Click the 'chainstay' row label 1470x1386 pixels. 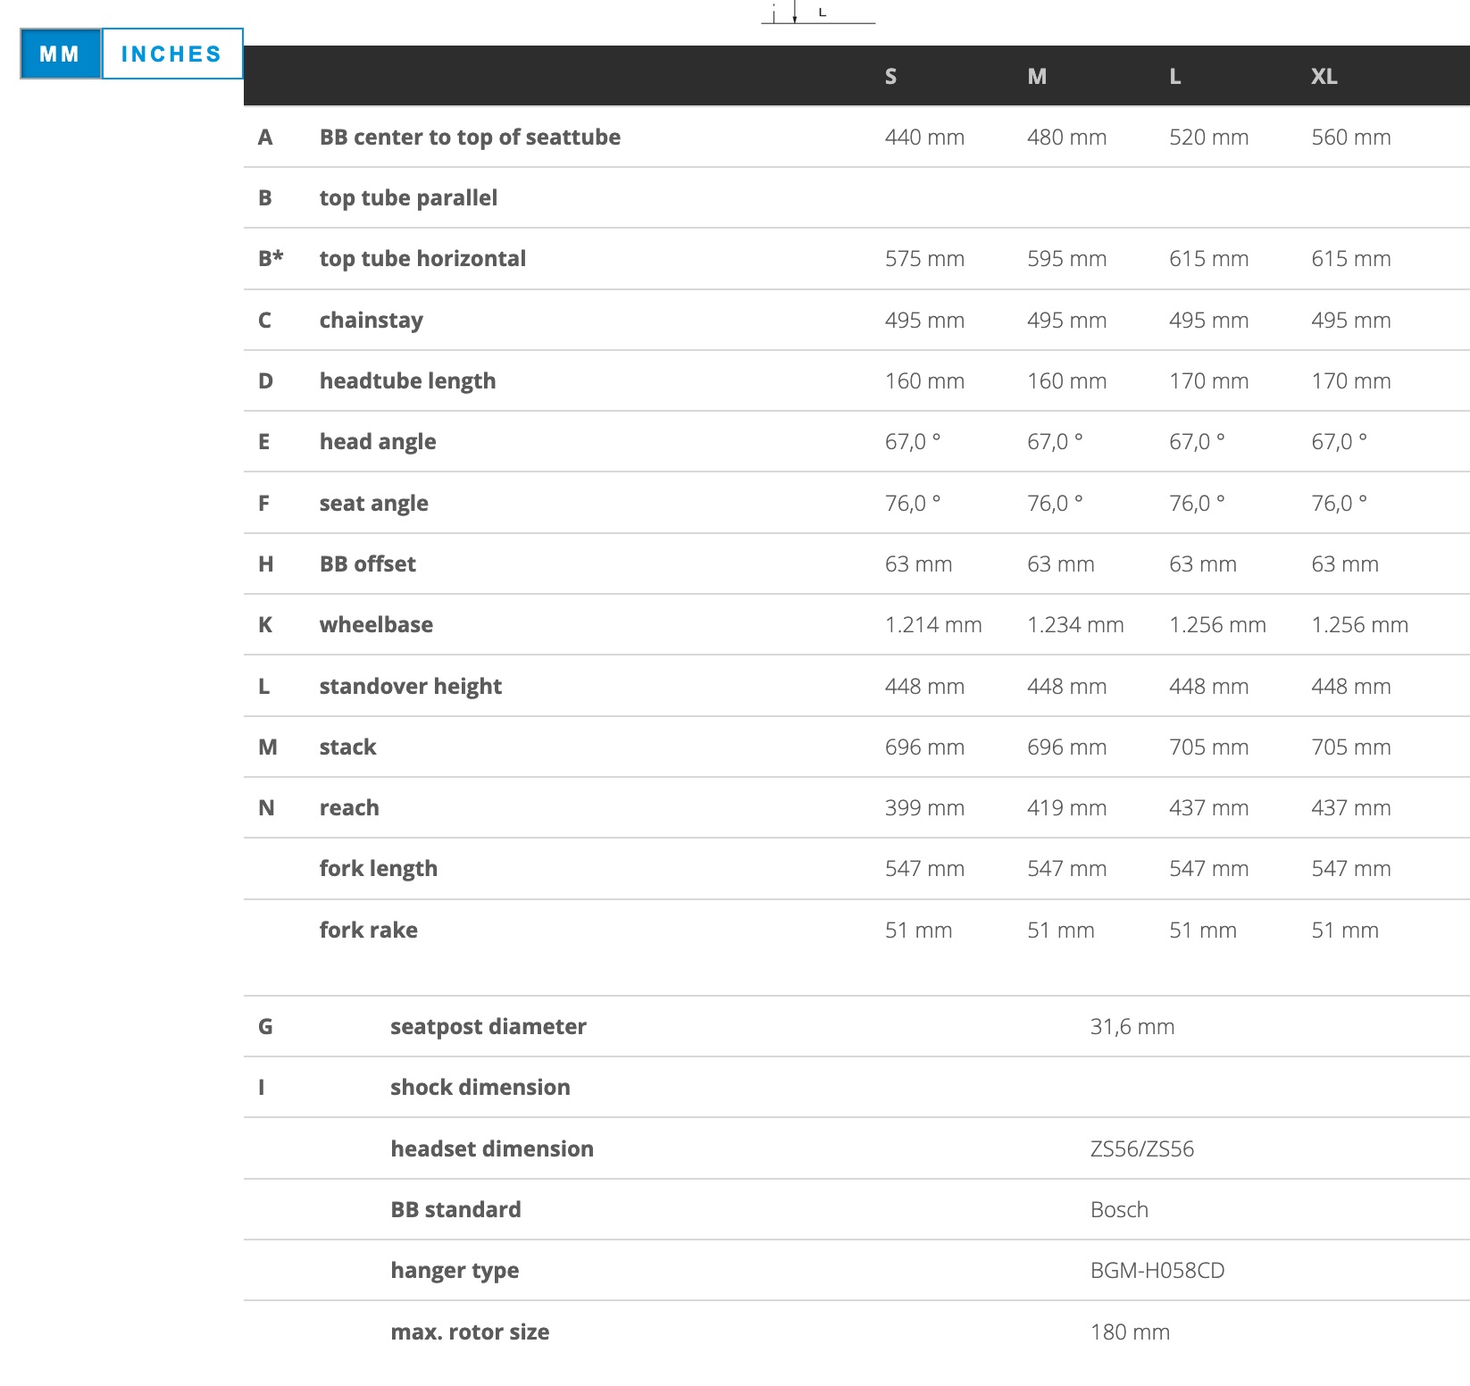pyautogui.click(x=372, y=321)
